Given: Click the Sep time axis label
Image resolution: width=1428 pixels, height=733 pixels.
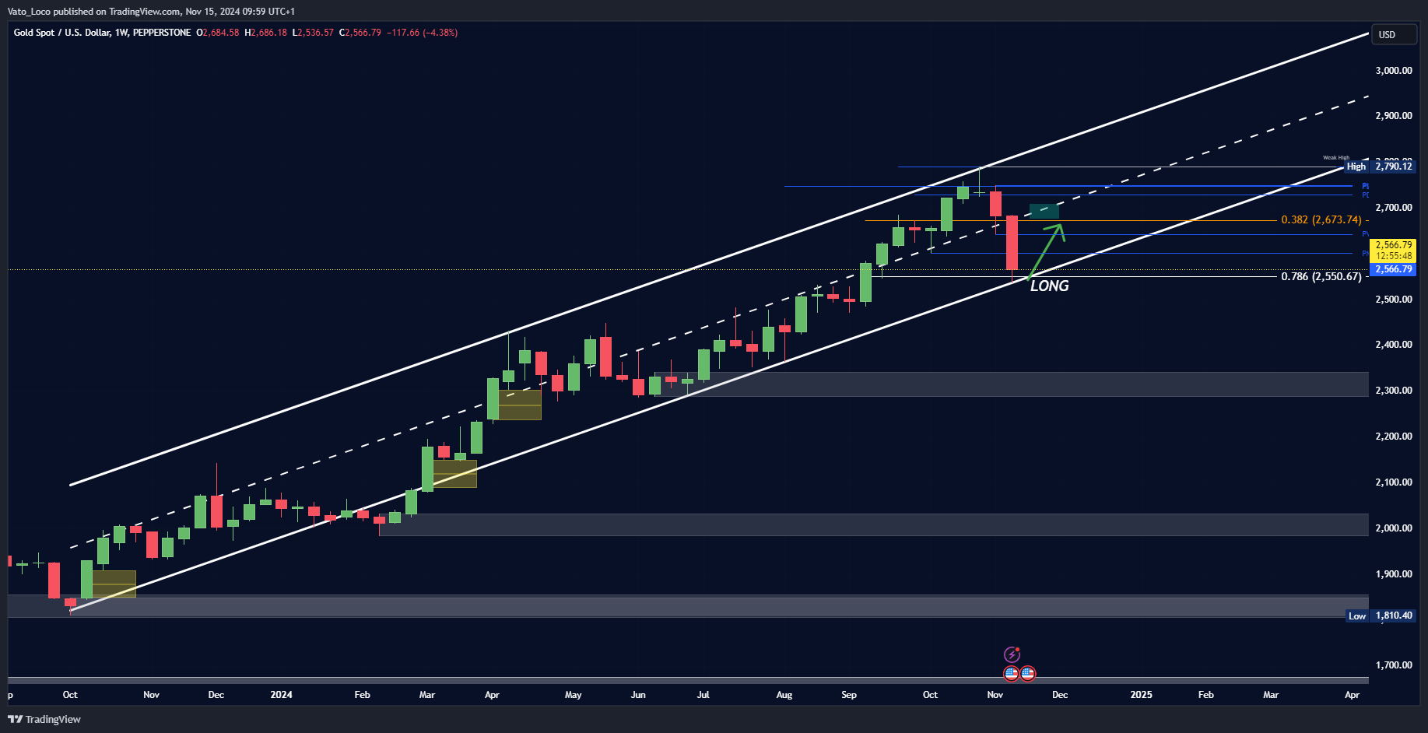Looking at the screenshot, I should [848, 695].
